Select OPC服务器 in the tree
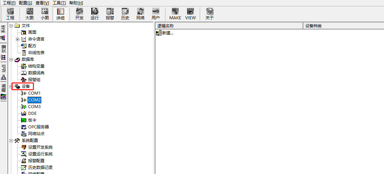Viewport: 384px width, 174px height. (38, 127)
